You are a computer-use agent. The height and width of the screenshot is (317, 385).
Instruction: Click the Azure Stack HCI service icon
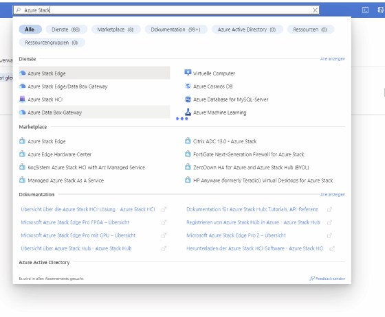pyautogui.click(x=22, y=99)
